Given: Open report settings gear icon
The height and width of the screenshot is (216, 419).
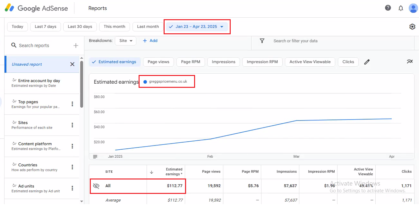Looking at the screenshot, I should pyautogui.click(x=412, y=27).
